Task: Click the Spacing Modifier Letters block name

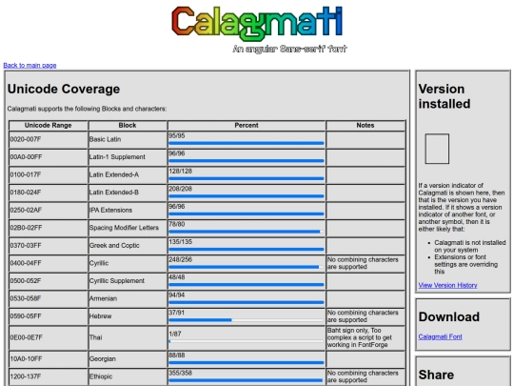Action: [x=124, y=228]
